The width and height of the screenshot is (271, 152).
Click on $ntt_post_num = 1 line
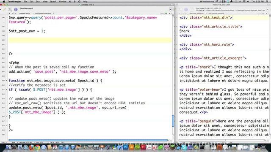tap(27, 31)
